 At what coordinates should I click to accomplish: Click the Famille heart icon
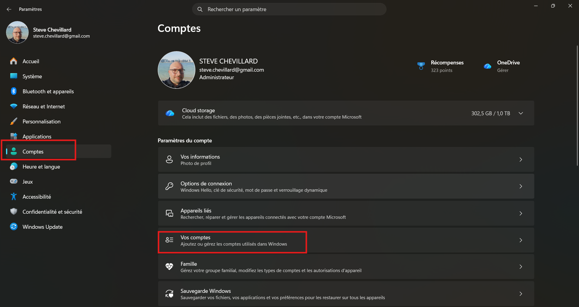click(x=169, y=267)
